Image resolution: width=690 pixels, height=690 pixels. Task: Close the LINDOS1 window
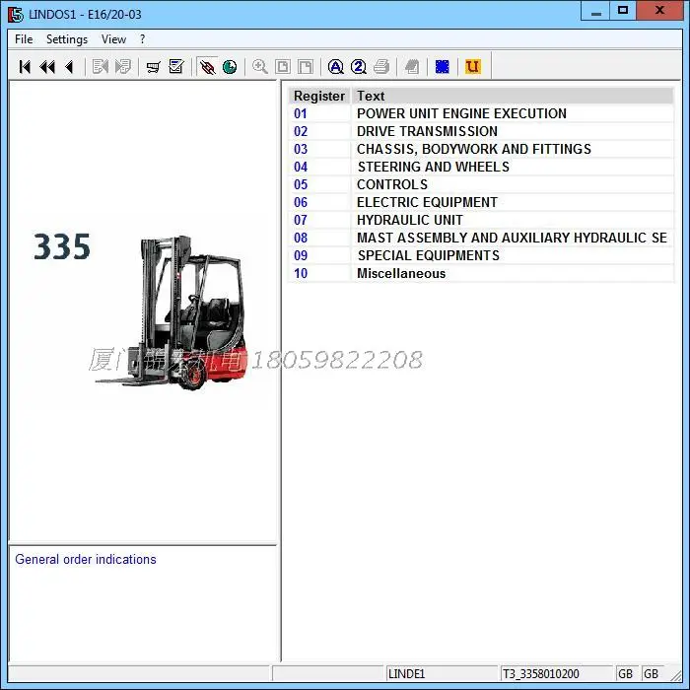pos(659,11)
